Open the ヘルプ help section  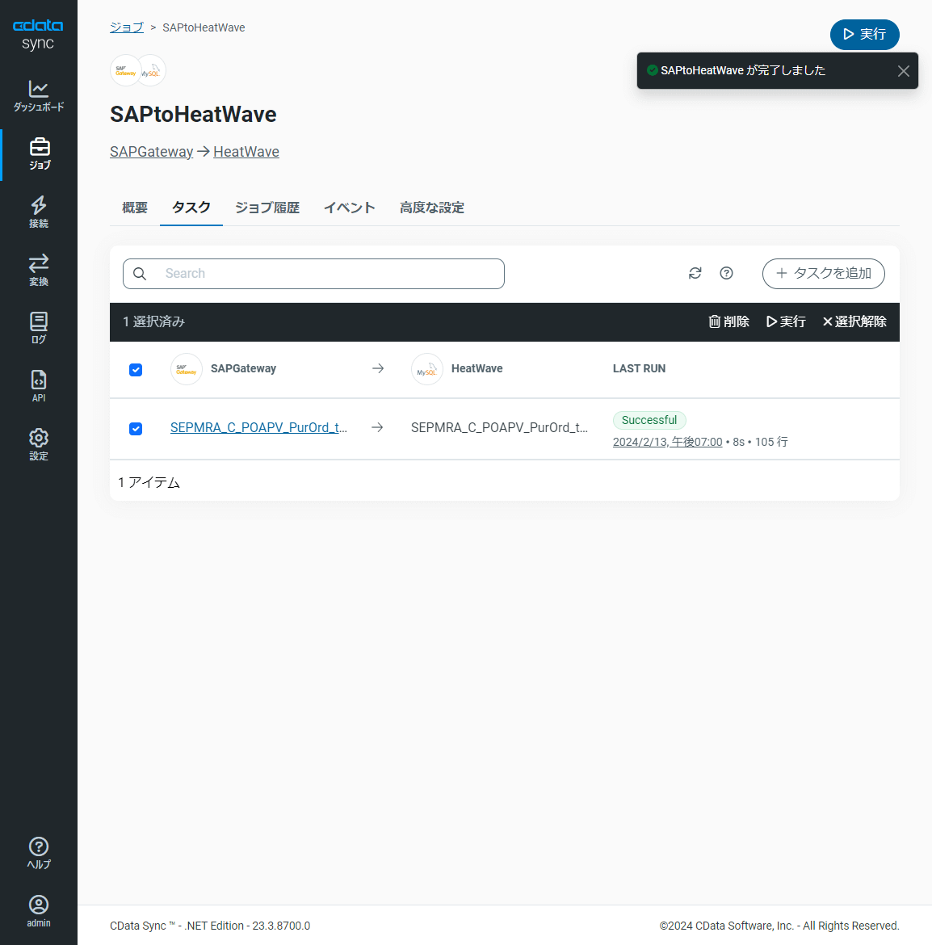tap(39, 854)
